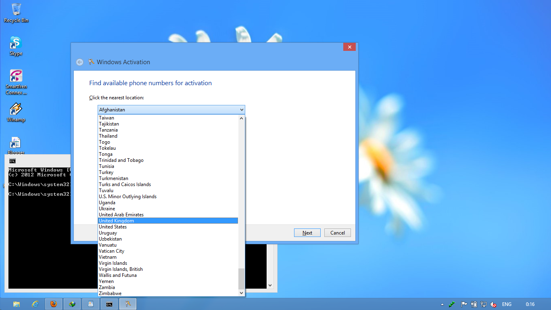Switch to Command Prompt taskbar button

109,304
